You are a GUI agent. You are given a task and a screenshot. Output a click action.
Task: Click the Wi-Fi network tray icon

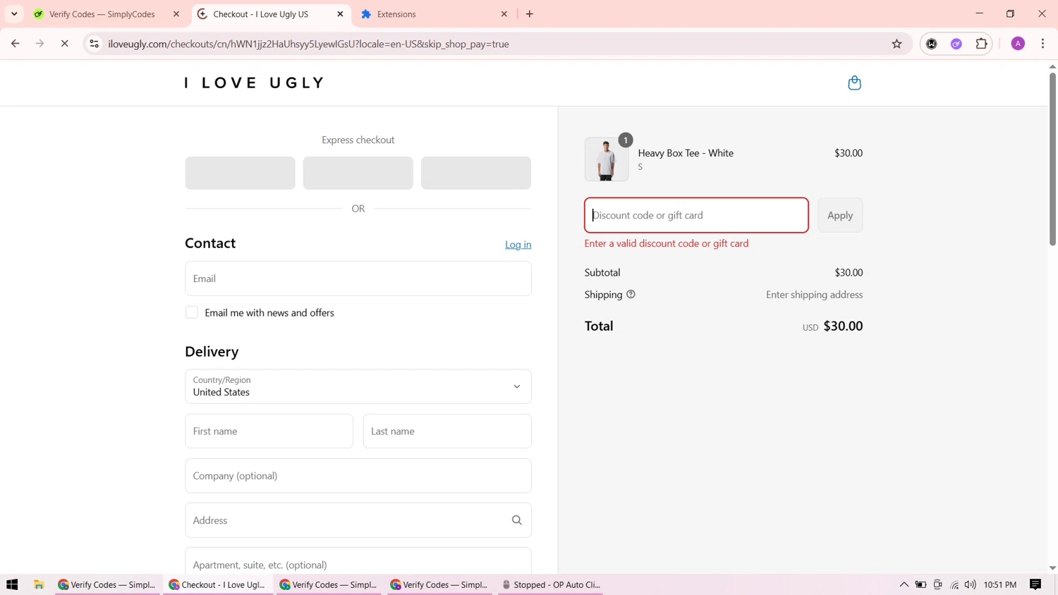click(x=954, y=584)
